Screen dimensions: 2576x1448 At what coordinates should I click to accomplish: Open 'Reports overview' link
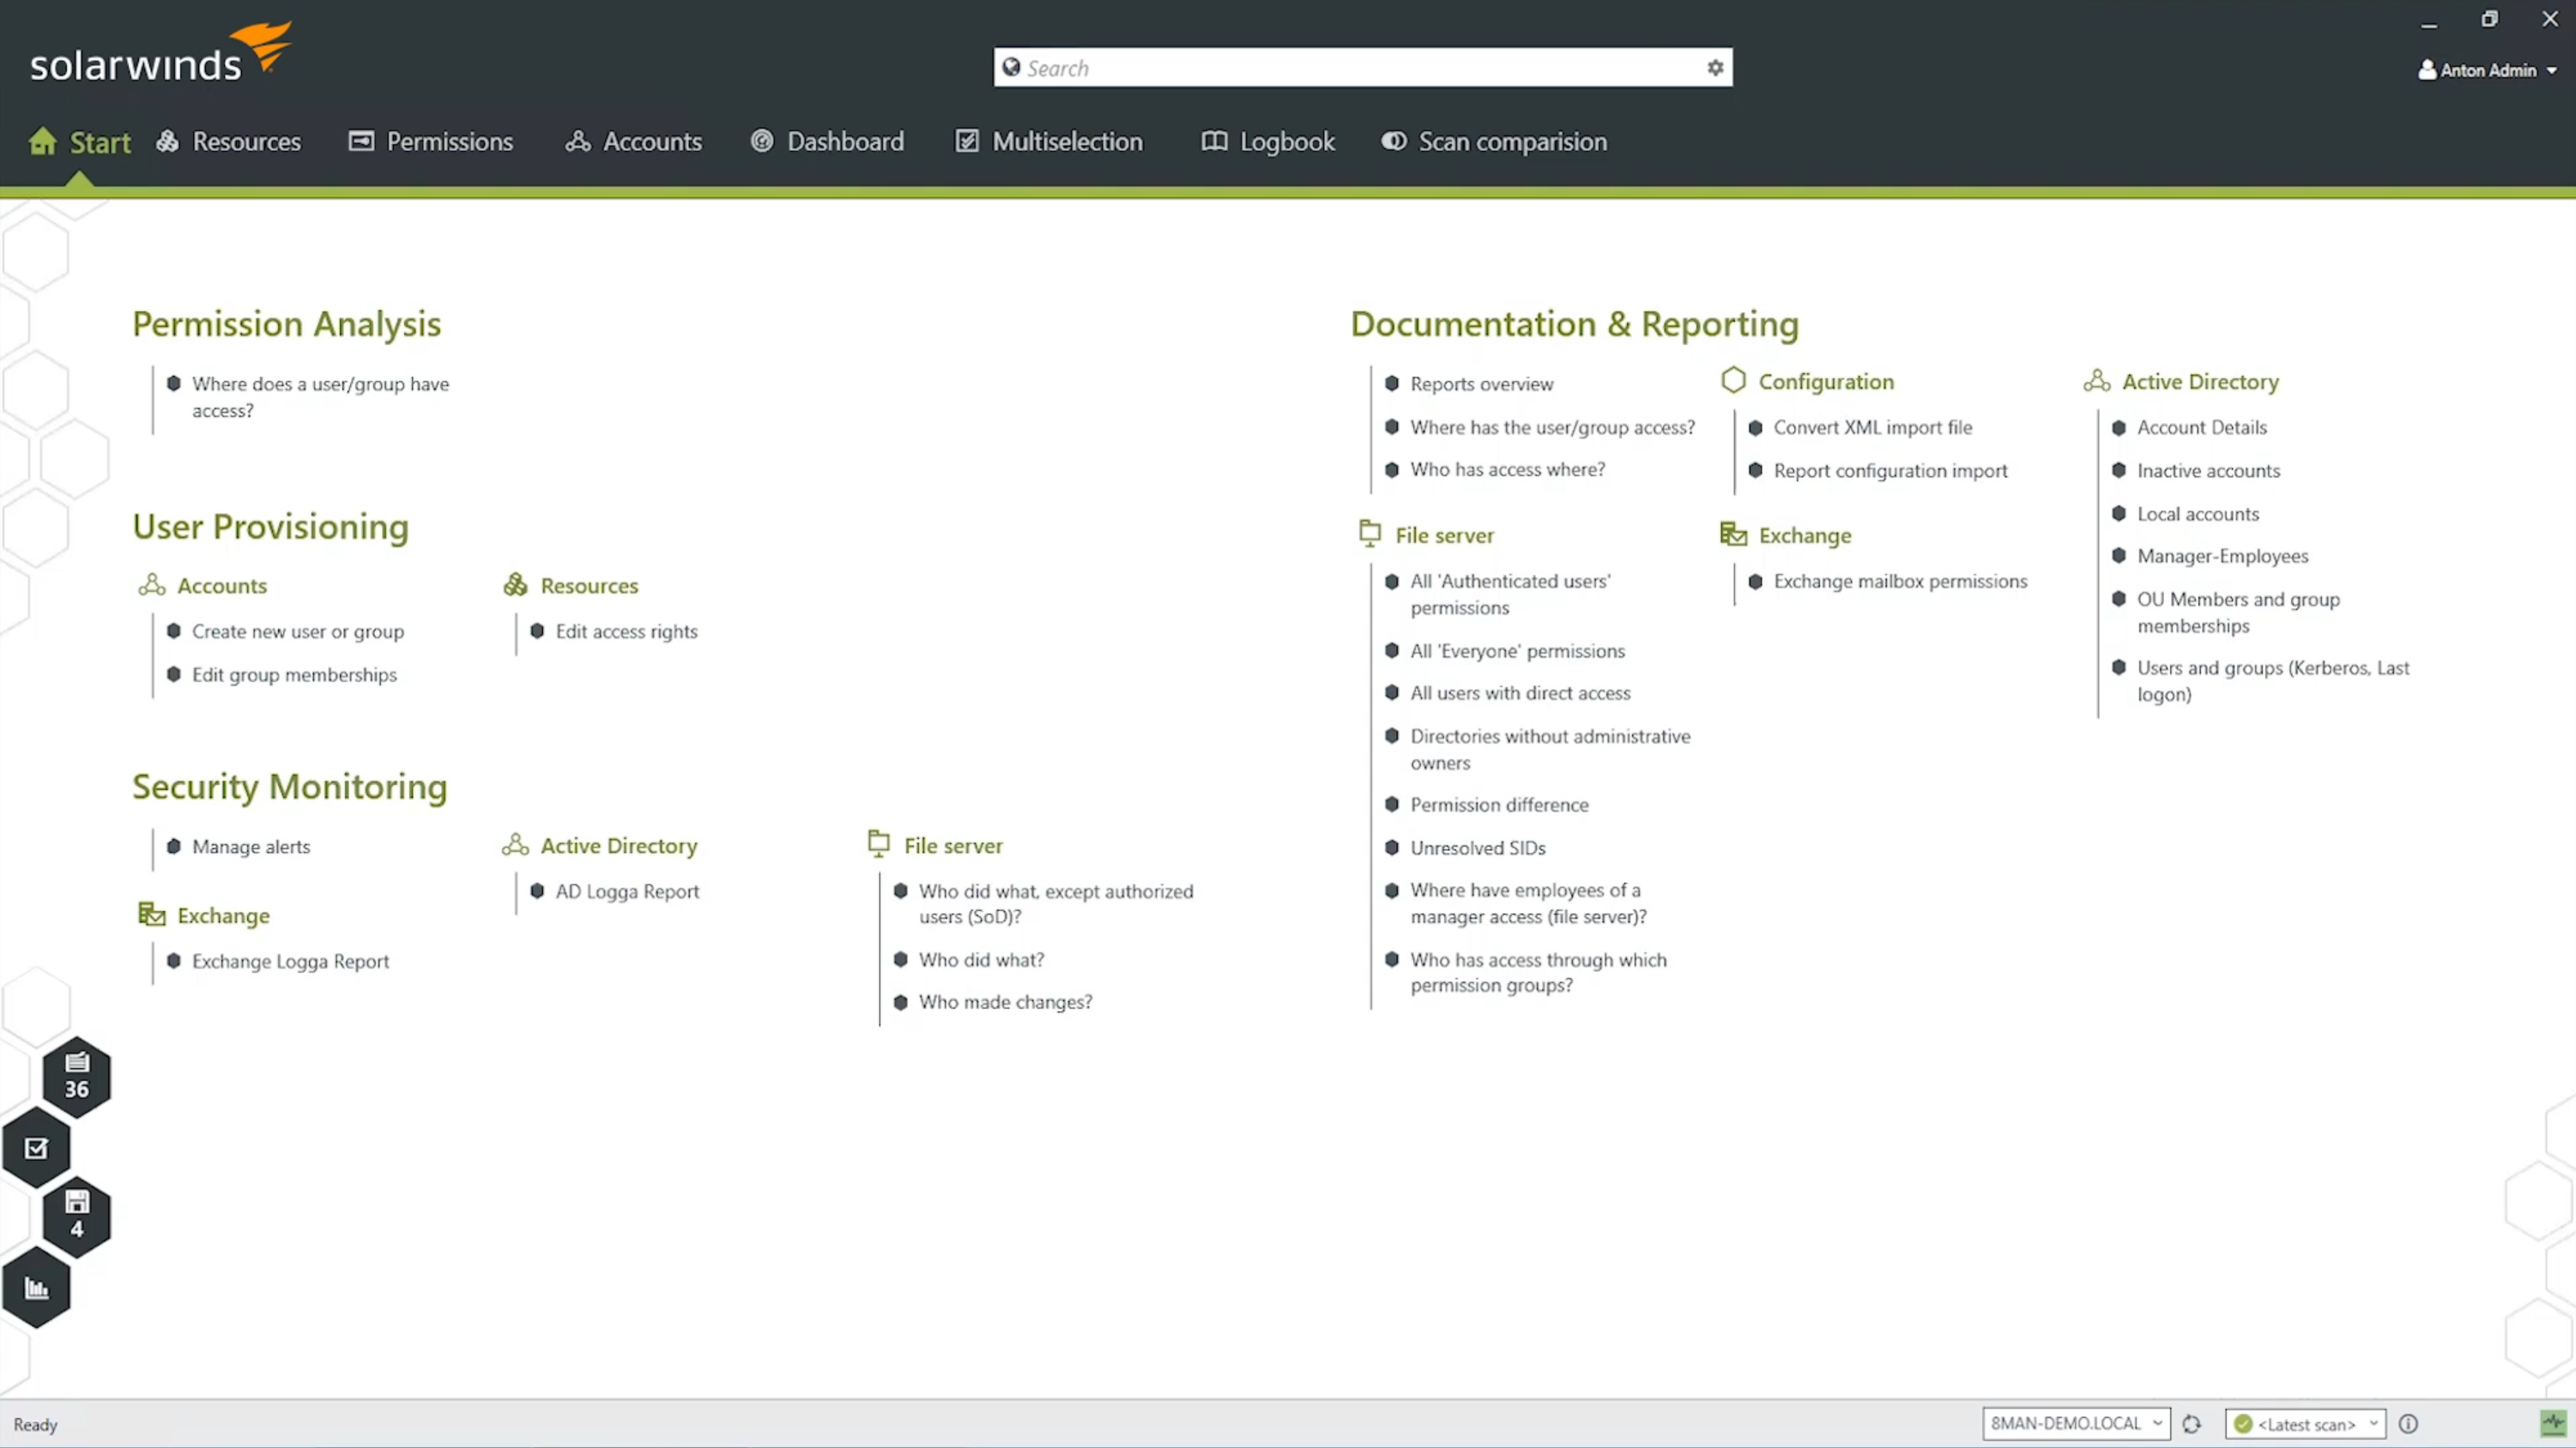(x=1481, y=384)
